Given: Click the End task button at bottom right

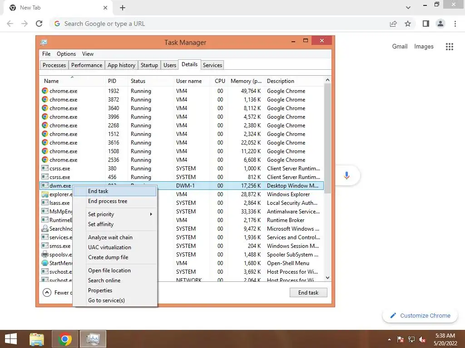Looking at the screenshot, I should 308,293.
